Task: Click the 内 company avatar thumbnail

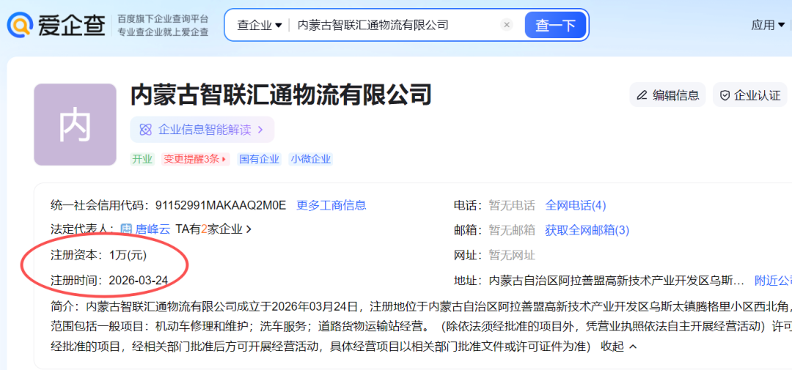Action: click(x=76, y=125)
